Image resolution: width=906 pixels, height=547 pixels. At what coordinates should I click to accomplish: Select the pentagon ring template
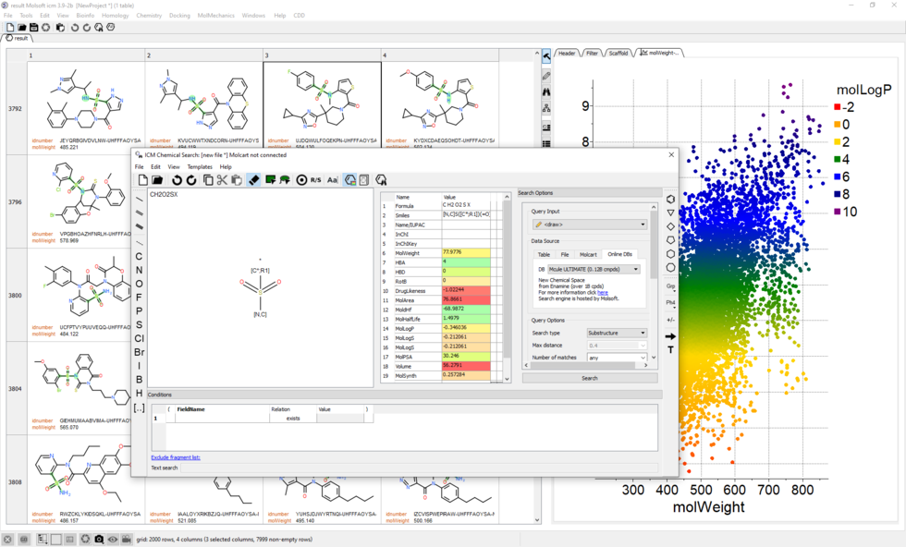[670, 239]
